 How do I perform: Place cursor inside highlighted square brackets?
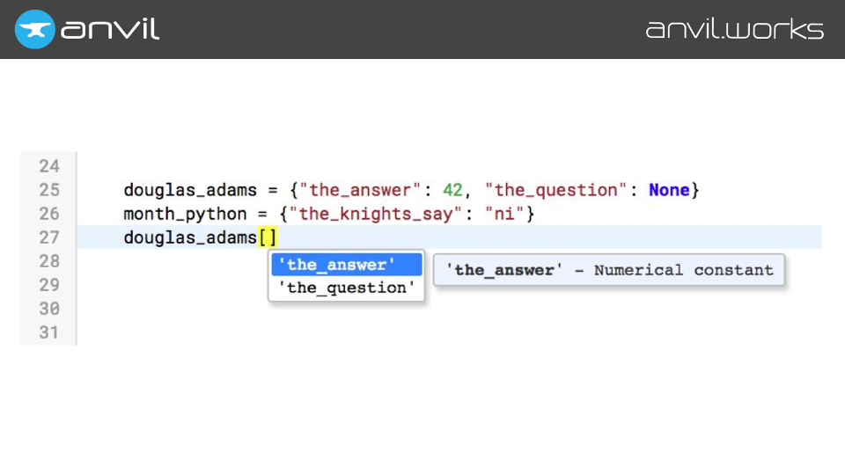click(x=268, y=237)
